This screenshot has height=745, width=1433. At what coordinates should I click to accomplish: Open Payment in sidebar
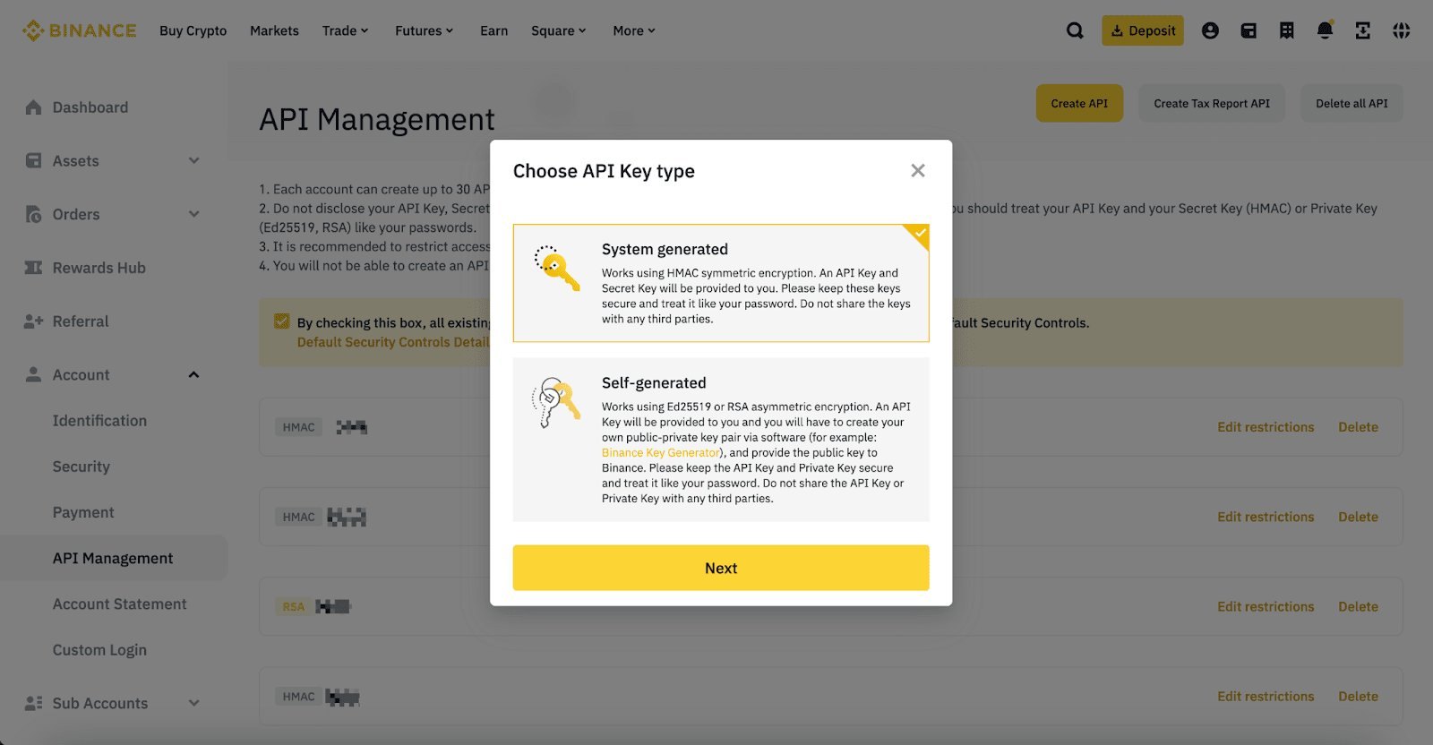[x=83, y=512]
